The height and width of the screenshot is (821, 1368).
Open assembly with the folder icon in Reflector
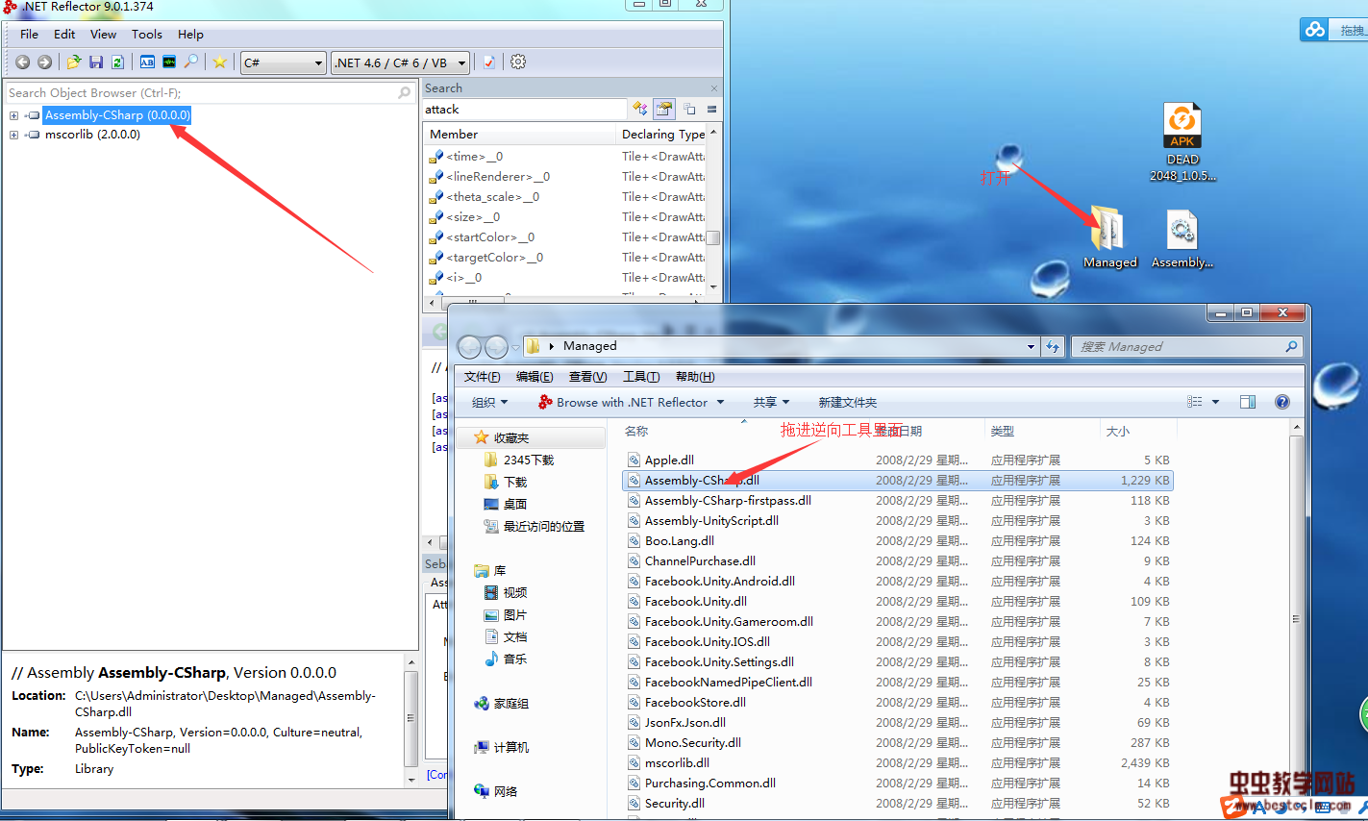[74, 62]
